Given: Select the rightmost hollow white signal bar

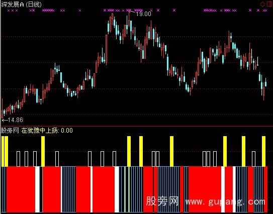Looking at the screenshot, I should tap(254, 159).
